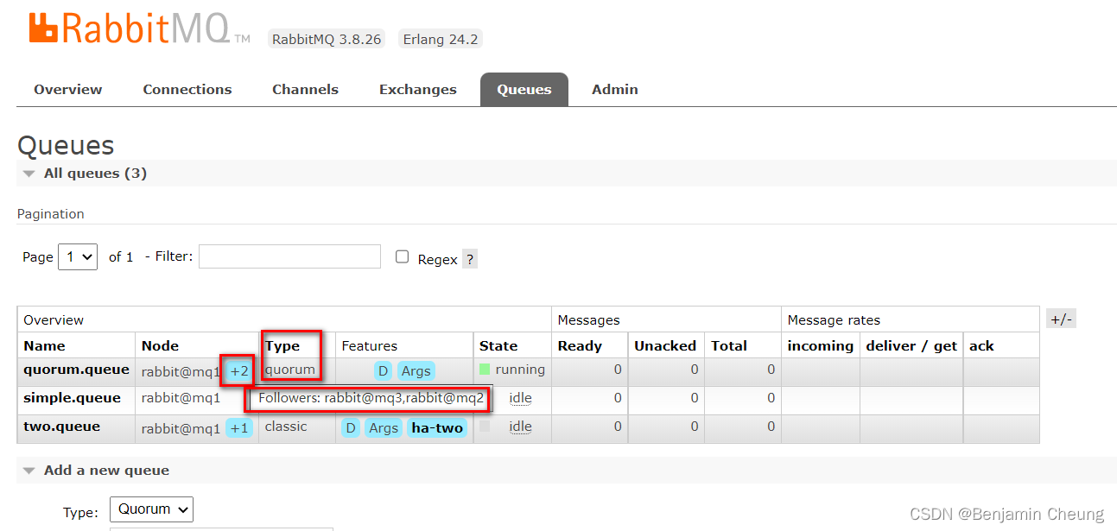Sort by Unacked messages column

pyautogui.click(x=665, y=345)
